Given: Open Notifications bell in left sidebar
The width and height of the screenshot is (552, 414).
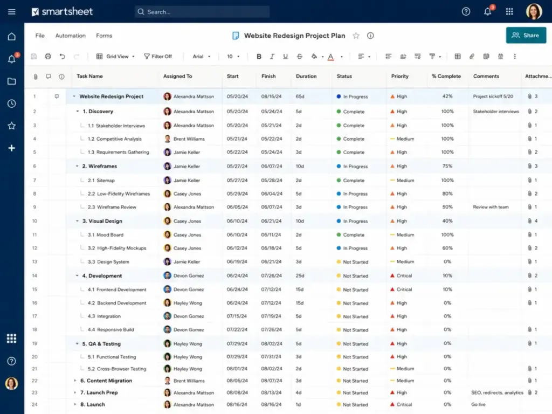Looking at the screenshot, I should (12, 59).
